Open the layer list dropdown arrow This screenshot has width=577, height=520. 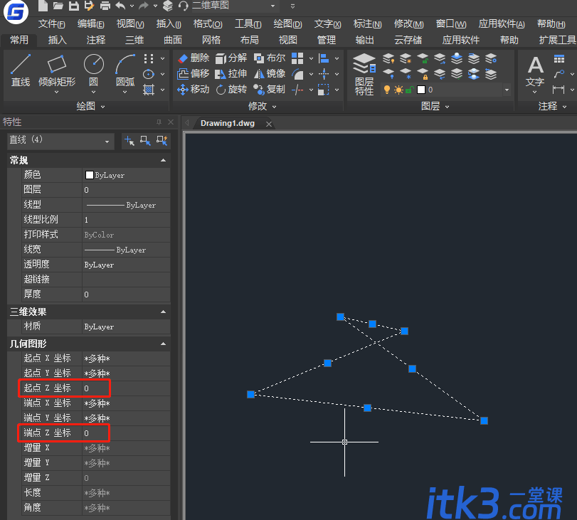tap(507, 90)
